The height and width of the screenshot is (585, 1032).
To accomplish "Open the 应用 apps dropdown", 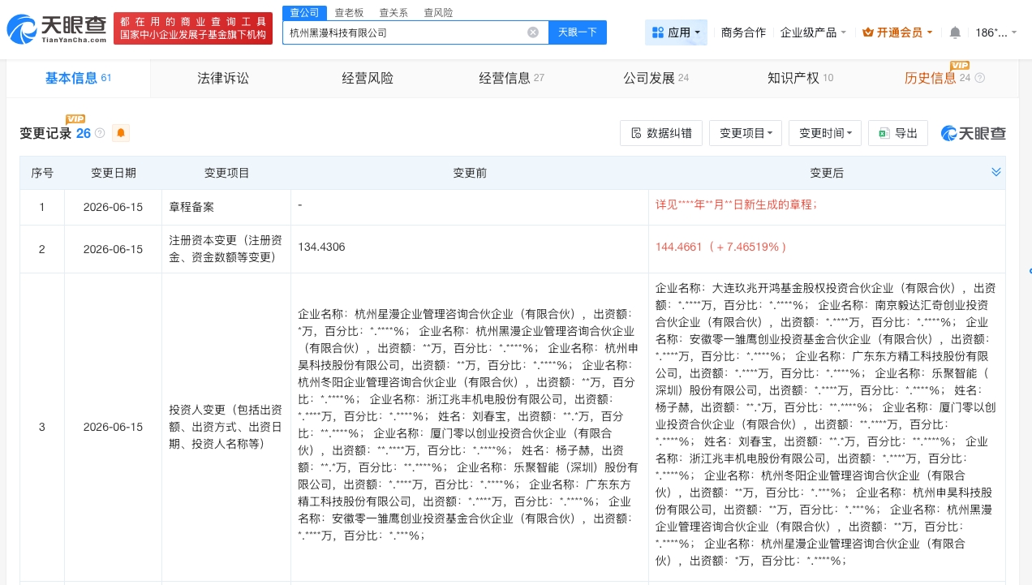I will coord(677,32).
